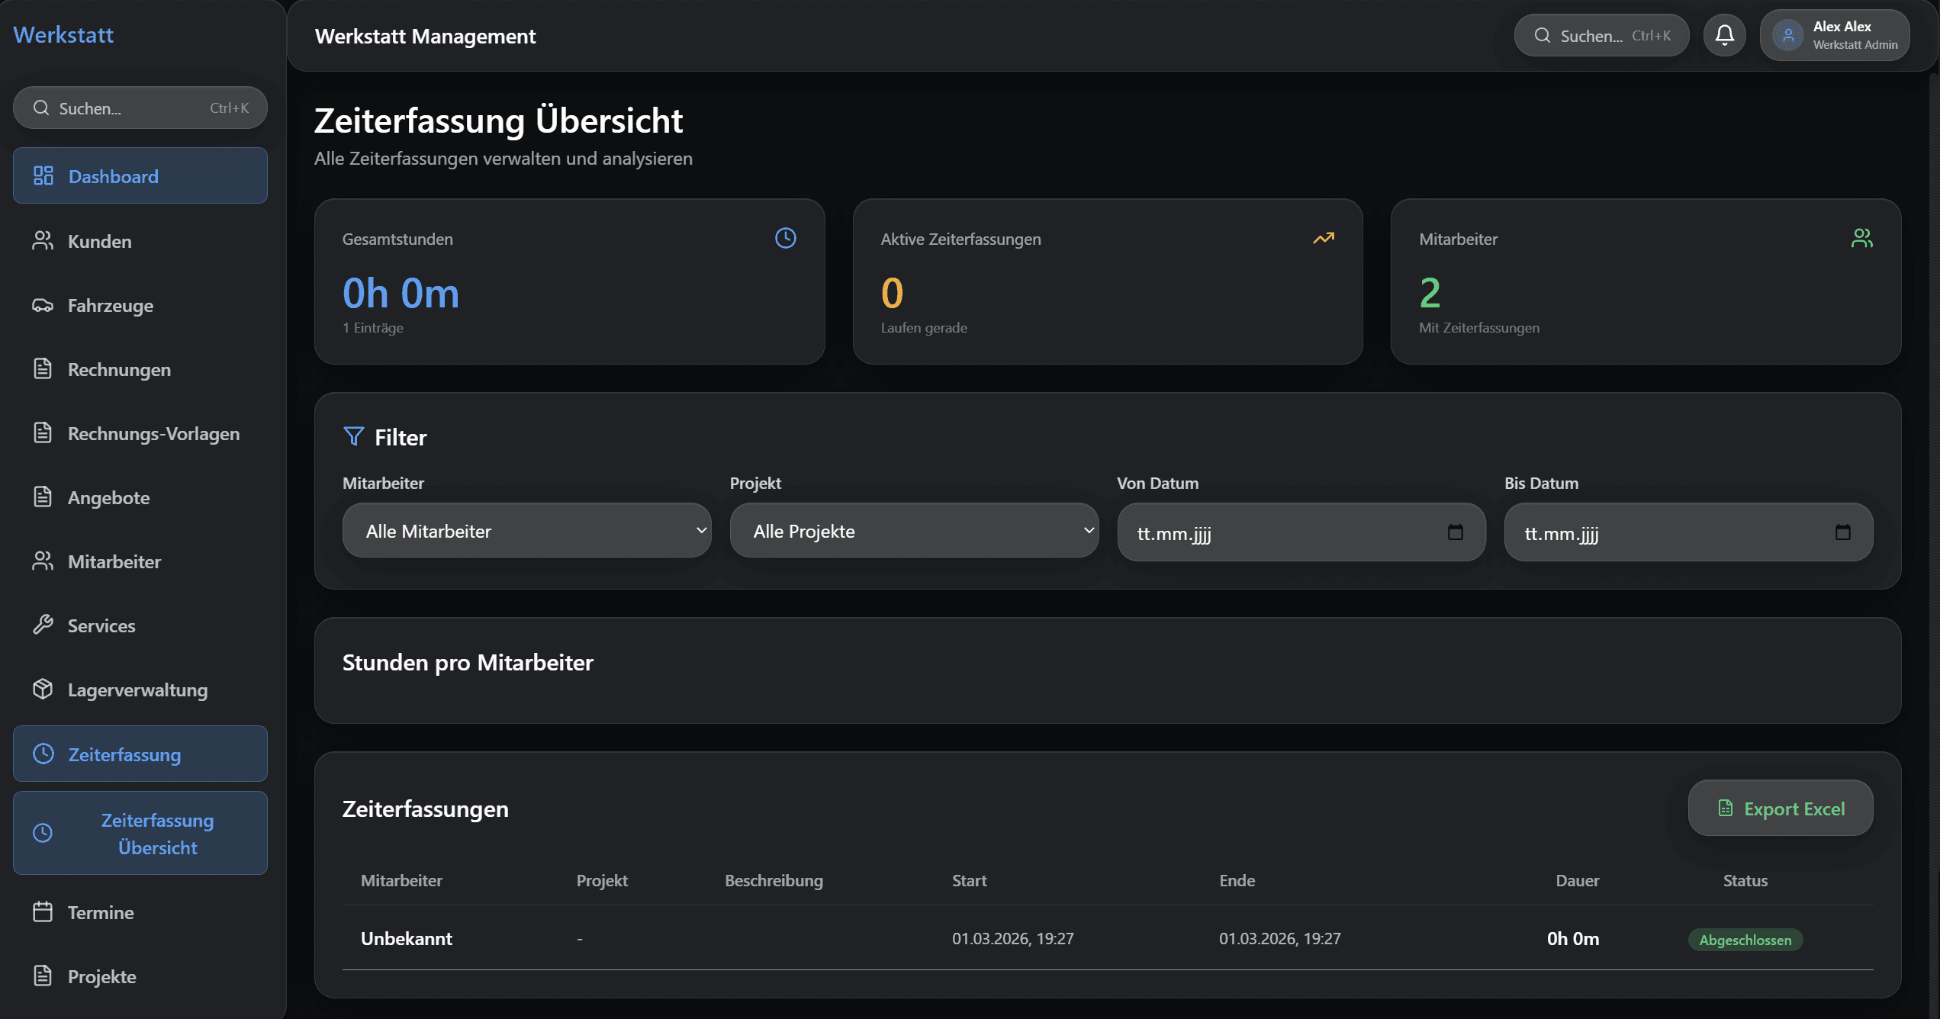1940x1019 pixels.
Task: Click the people icon in Mitarbeiter card
Action: (1861, 238)
